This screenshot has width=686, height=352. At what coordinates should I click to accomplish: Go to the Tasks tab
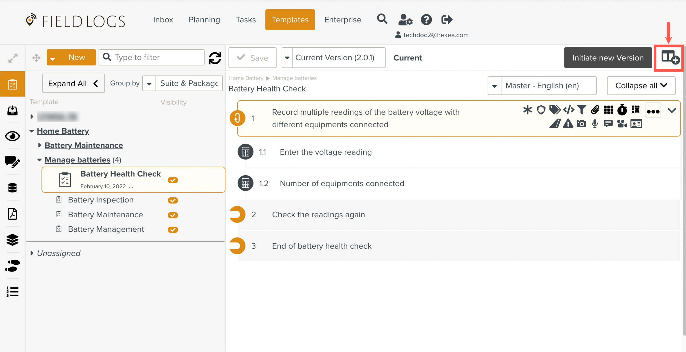pyautogui.click(x=246, y=19)
